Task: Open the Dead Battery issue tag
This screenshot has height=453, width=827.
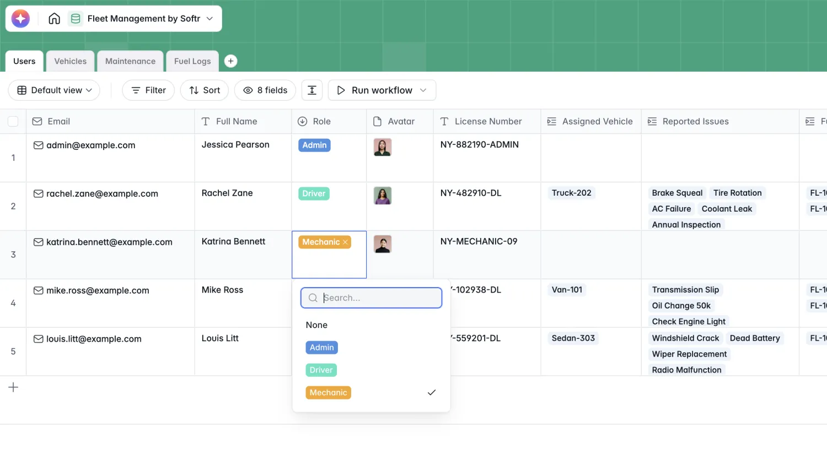Action: (755, 338)
